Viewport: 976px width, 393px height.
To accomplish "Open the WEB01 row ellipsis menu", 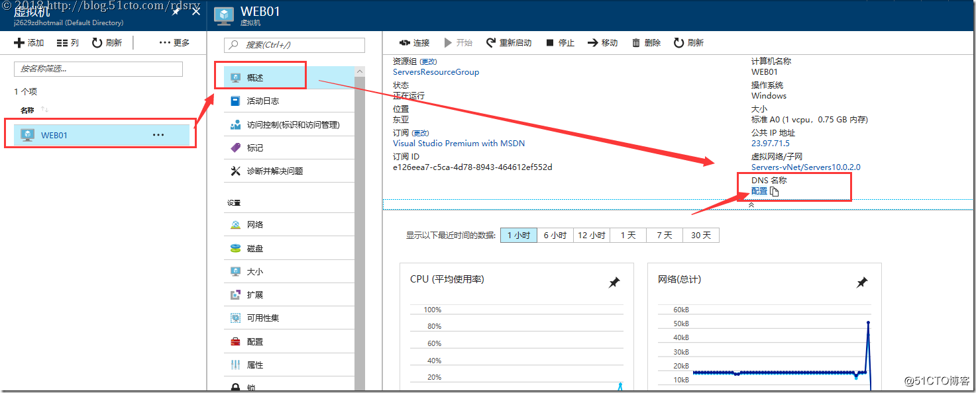I will click(158, 135).
